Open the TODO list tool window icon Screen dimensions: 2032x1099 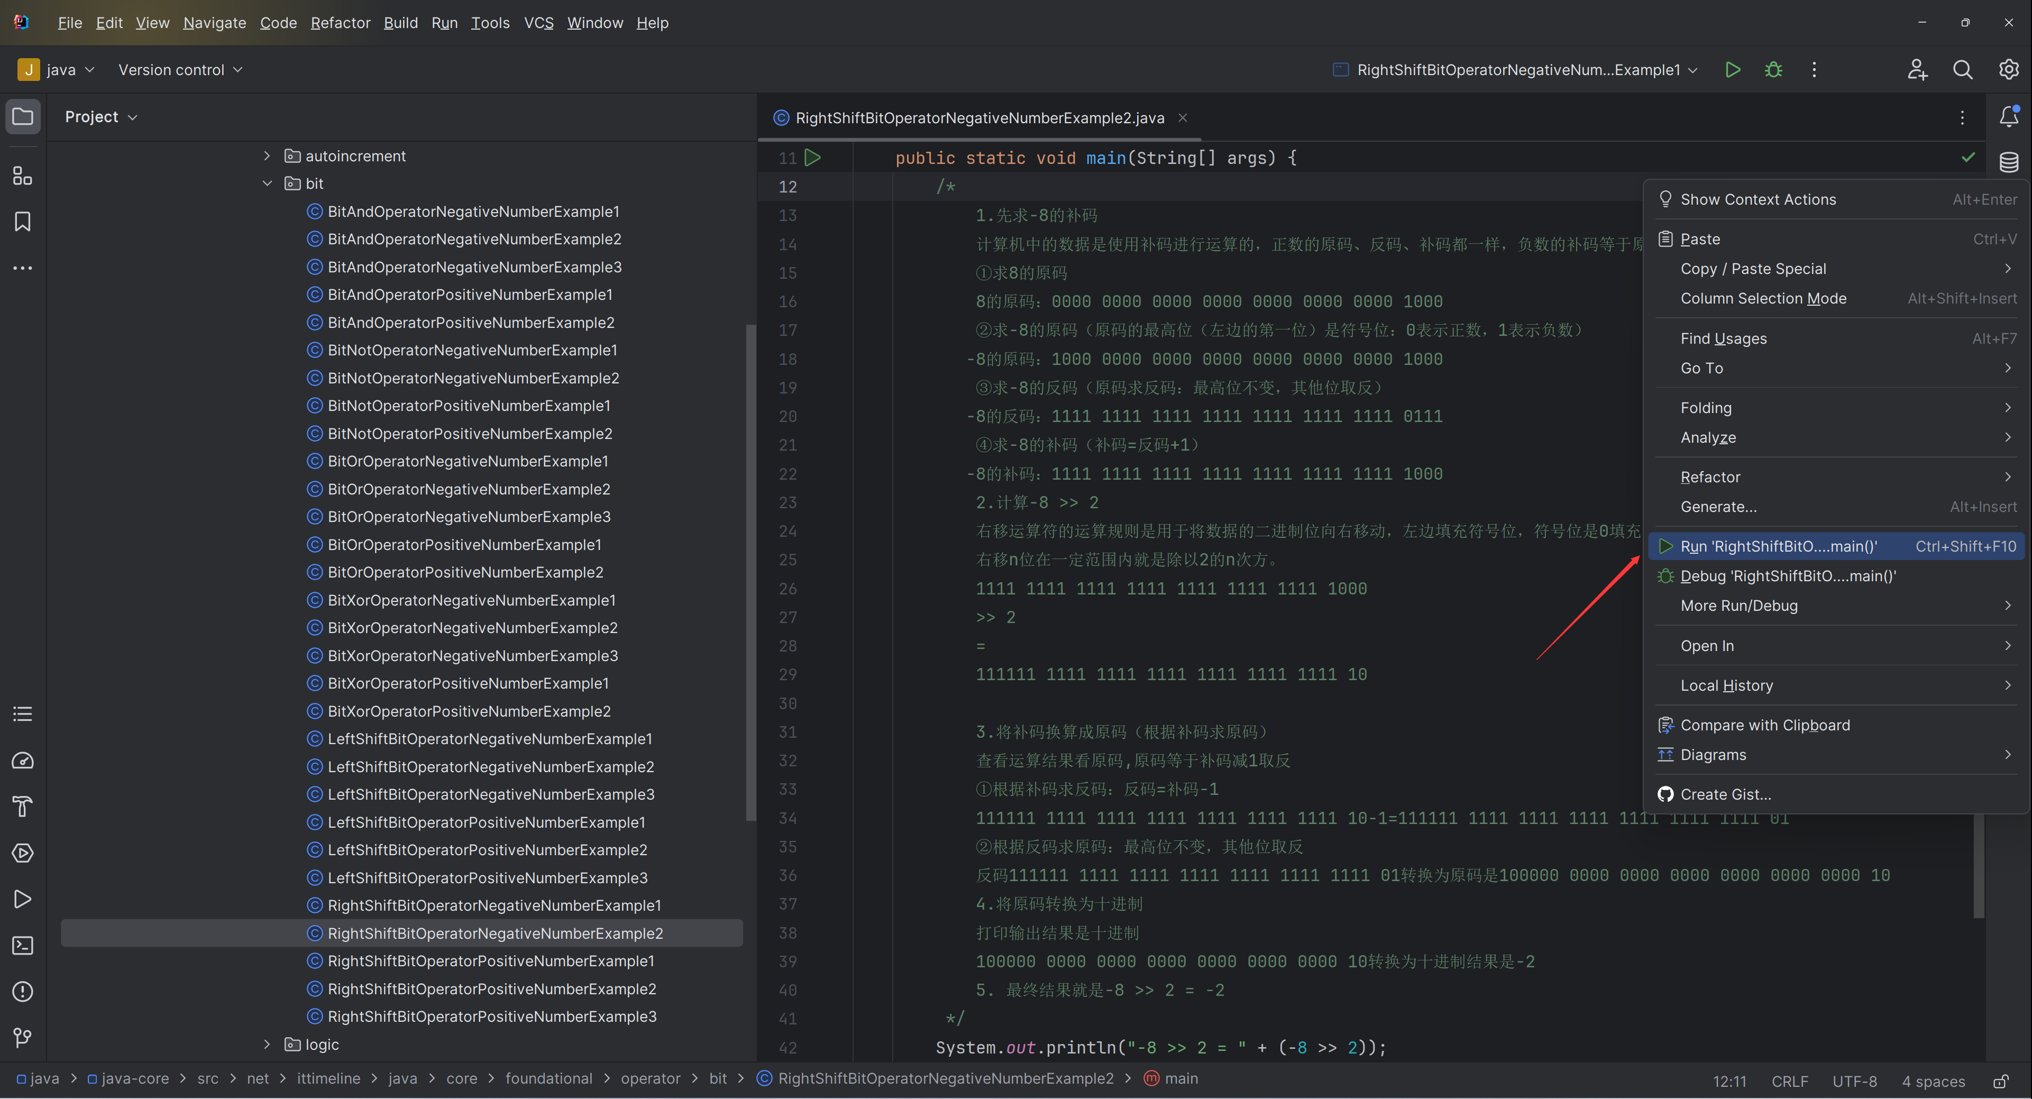click(x=23, y=714)
